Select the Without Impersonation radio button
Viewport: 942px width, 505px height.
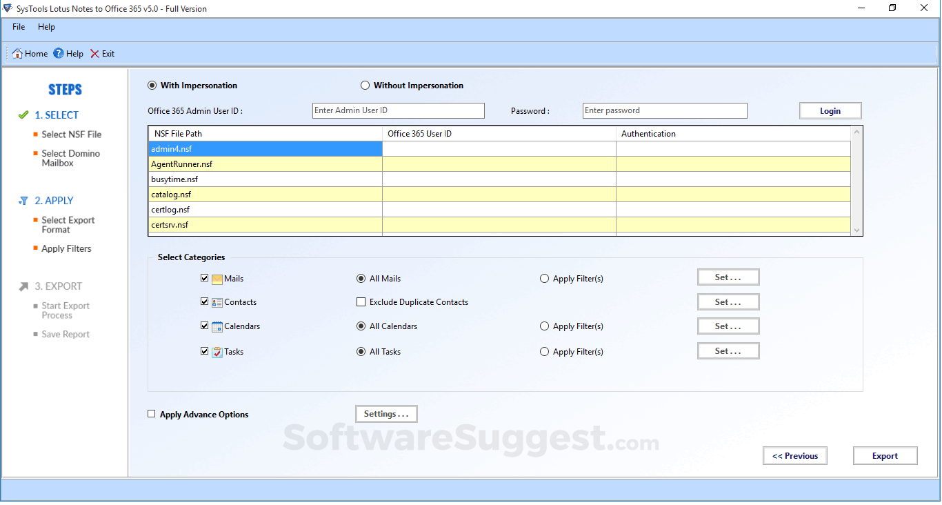[365, 86]
